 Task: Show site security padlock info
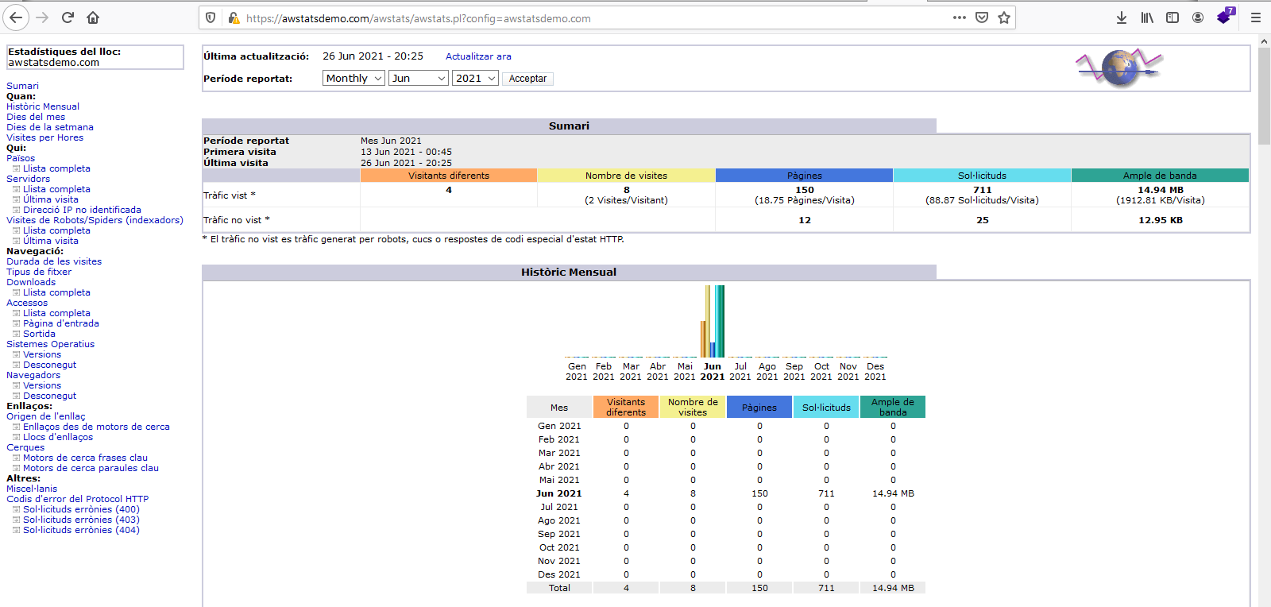(x=233, y=17)
